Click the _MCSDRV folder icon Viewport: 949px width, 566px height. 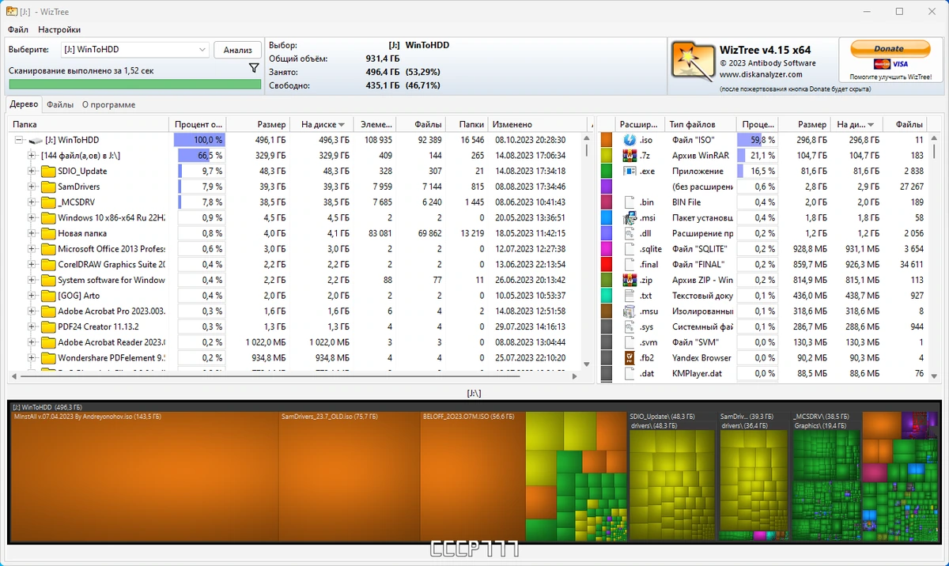coord(48,202)
